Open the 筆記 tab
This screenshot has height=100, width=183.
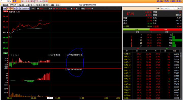(x=58, y=5)
